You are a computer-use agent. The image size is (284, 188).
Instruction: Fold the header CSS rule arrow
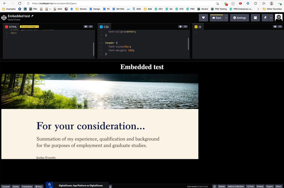103,43
